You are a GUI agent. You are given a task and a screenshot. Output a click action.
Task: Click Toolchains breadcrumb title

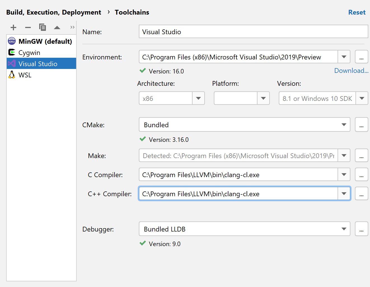132,12
